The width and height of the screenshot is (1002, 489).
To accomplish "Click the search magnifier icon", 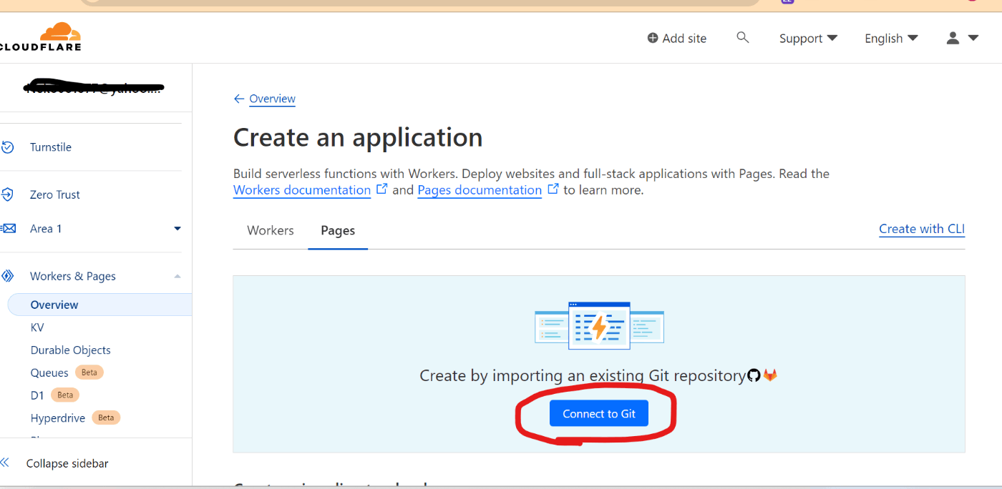I will [743, 37].
